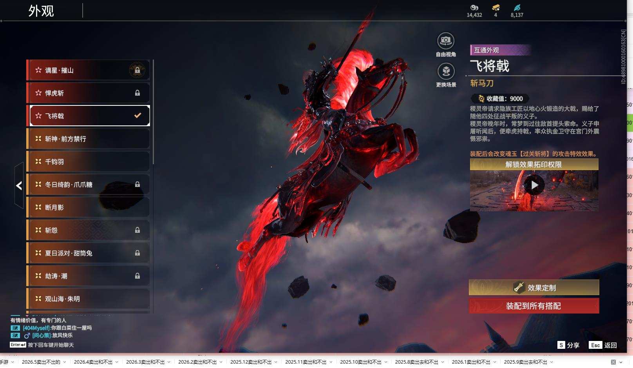Click the skin list scrollbar
The image size is (633, 368).
click(x=153, y=112)
